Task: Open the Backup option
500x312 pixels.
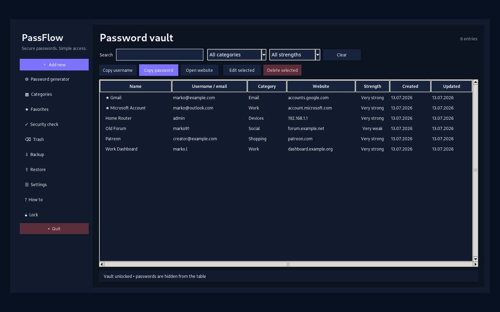Action: pos(54,154)
